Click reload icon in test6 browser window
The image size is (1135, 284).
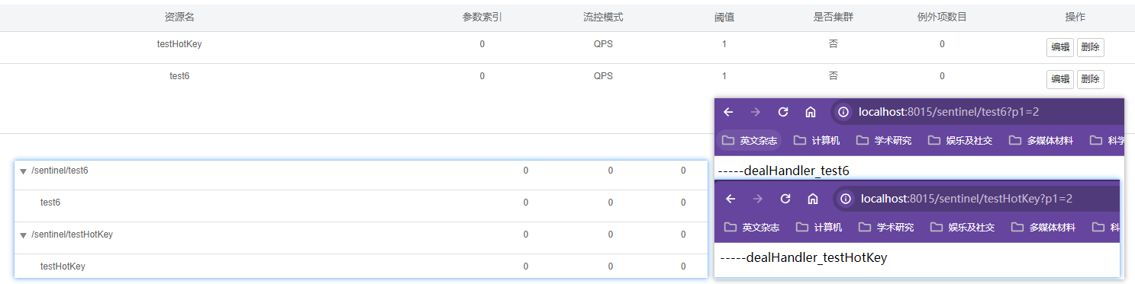coord(782,112)
